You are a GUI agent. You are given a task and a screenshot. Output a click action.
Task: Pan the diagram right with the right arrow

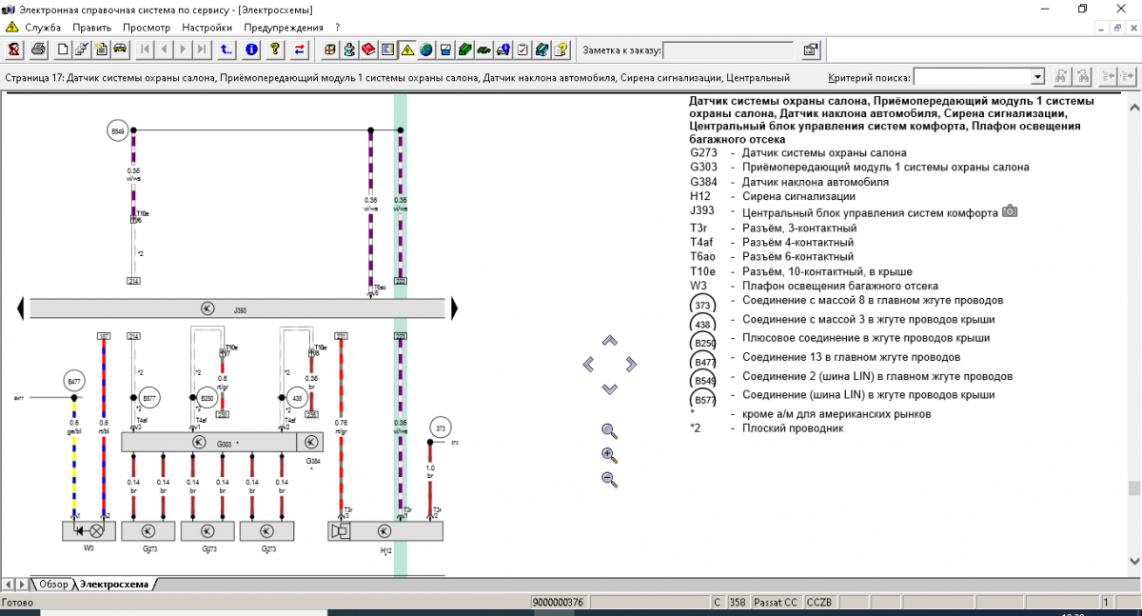click(631, 364)
